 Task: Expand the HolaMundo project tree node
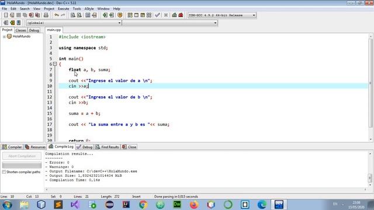[4, 37]
